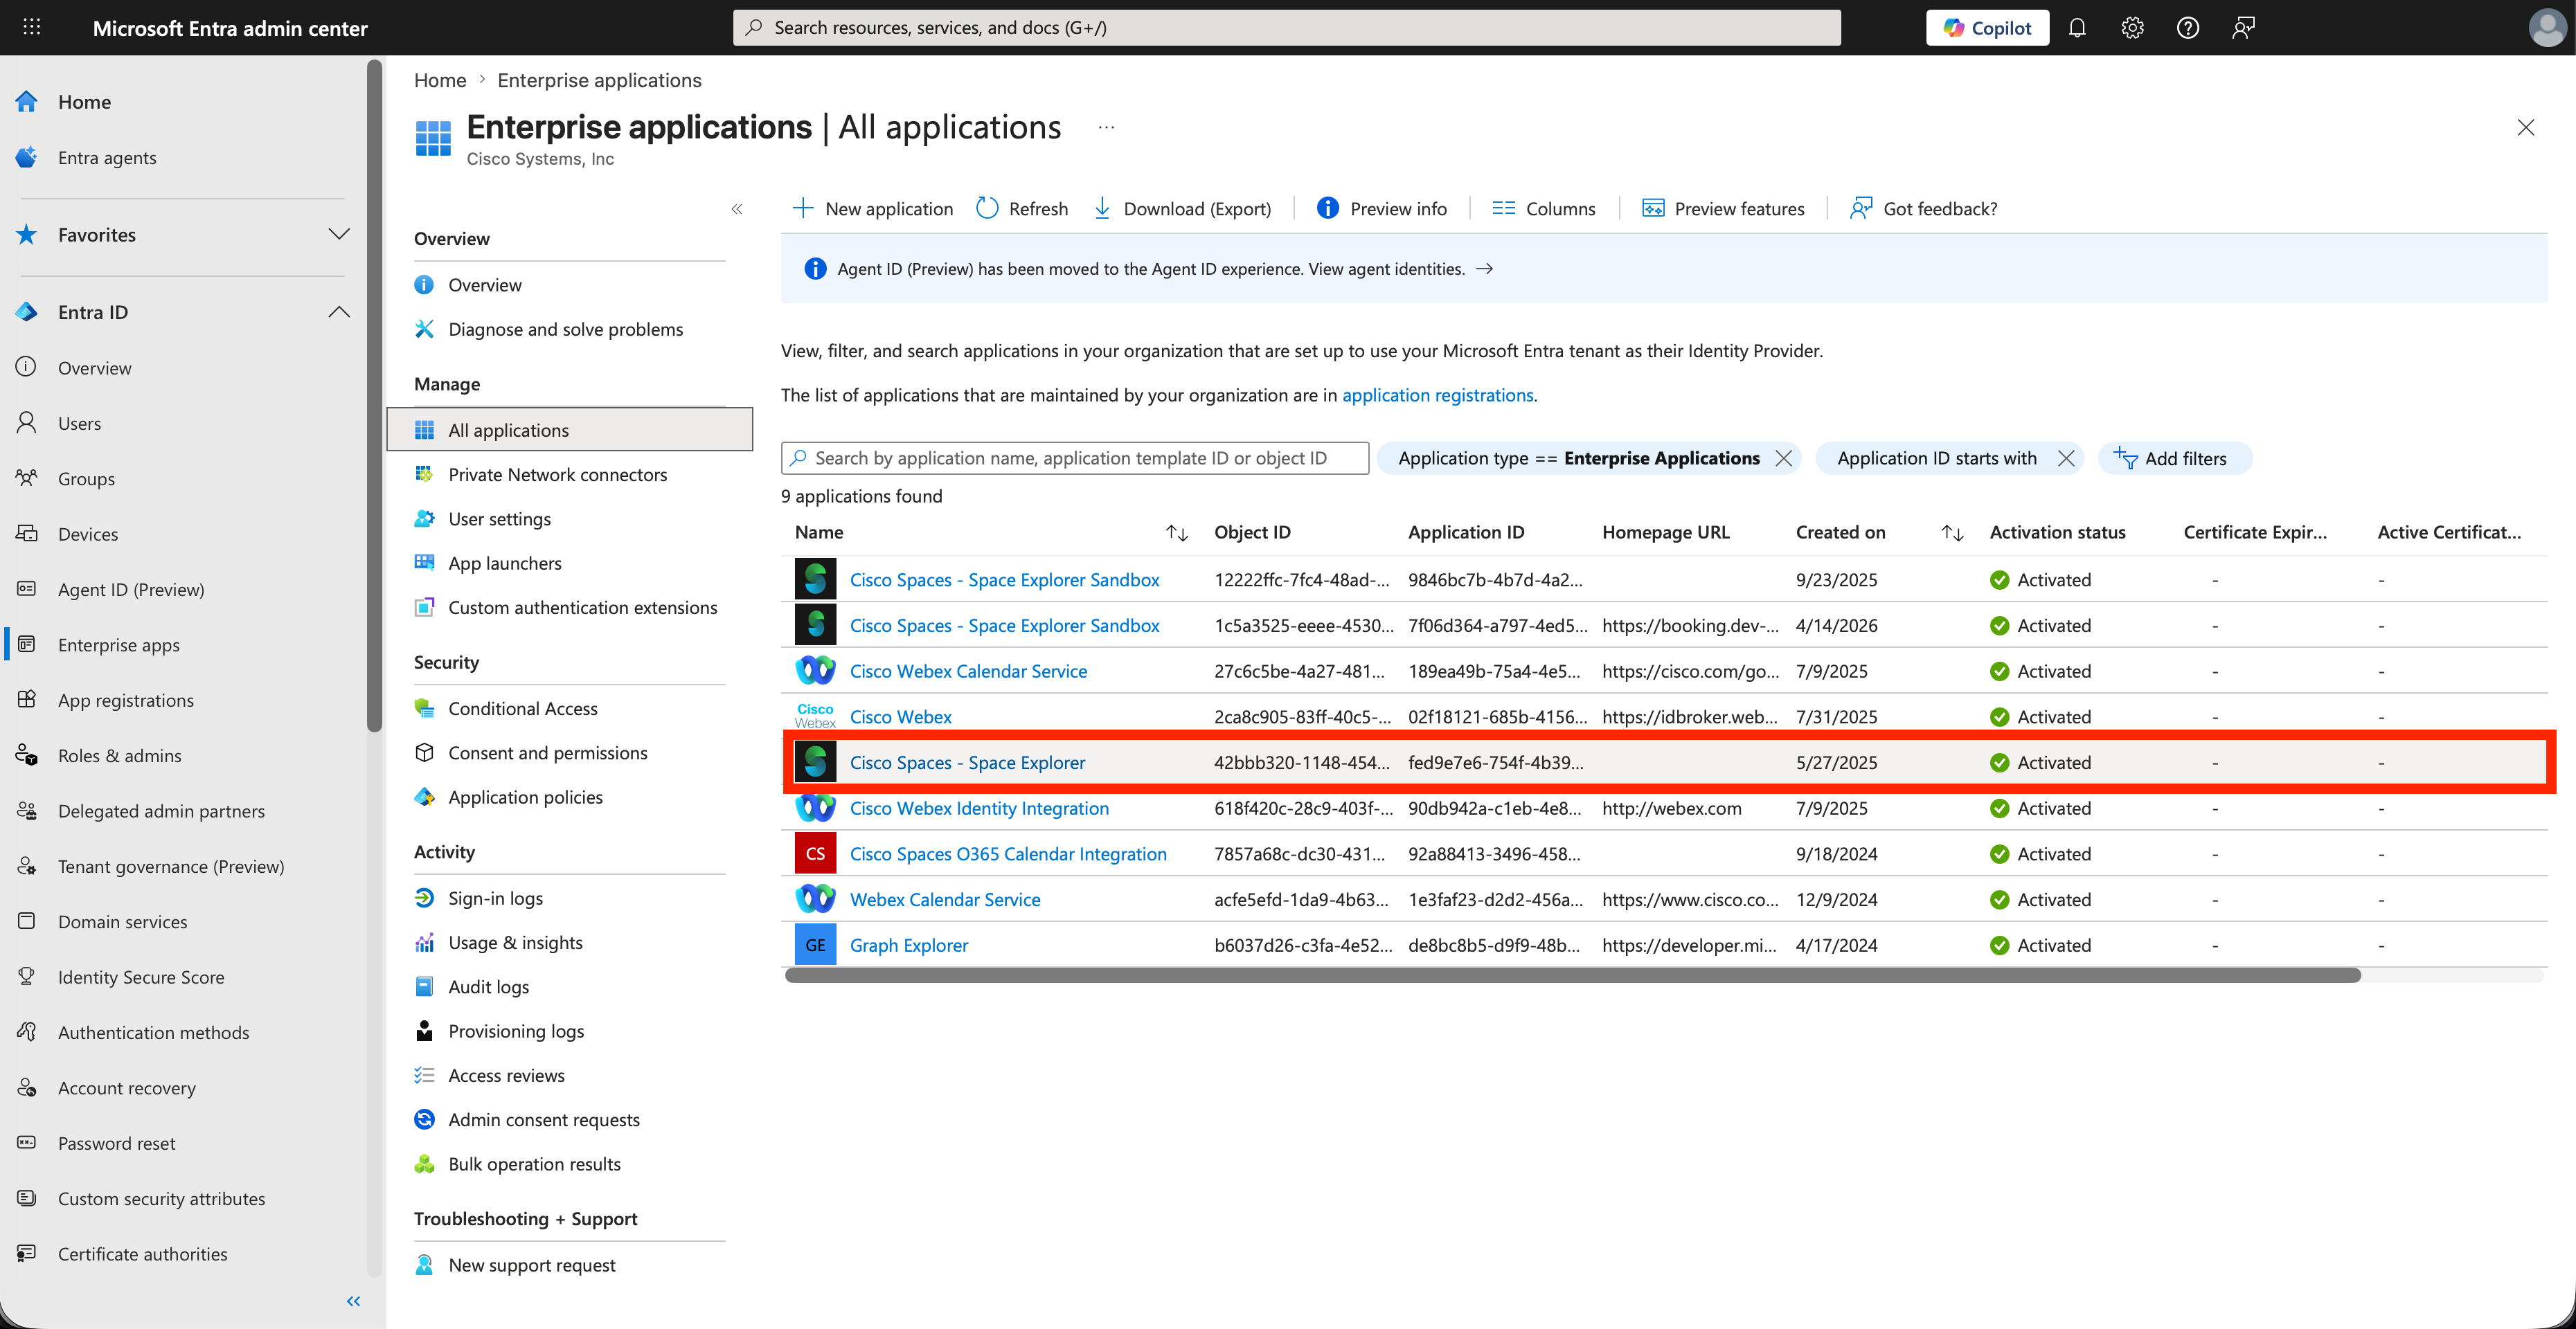This screenshot has width=2576, height=1329.
Task: Open Groups in Entra ID menu
Action: [86, 478]
